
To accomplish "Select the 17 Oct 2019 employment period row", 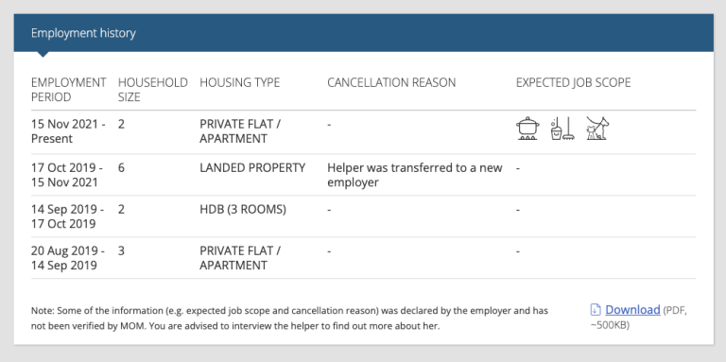I will [363, 175].
